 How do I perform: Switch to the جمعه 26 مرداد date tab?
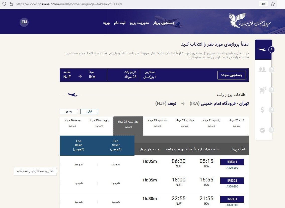(72, 123)
